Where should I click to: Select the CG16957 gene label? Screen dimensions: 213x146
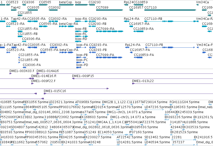click(136, 7)
